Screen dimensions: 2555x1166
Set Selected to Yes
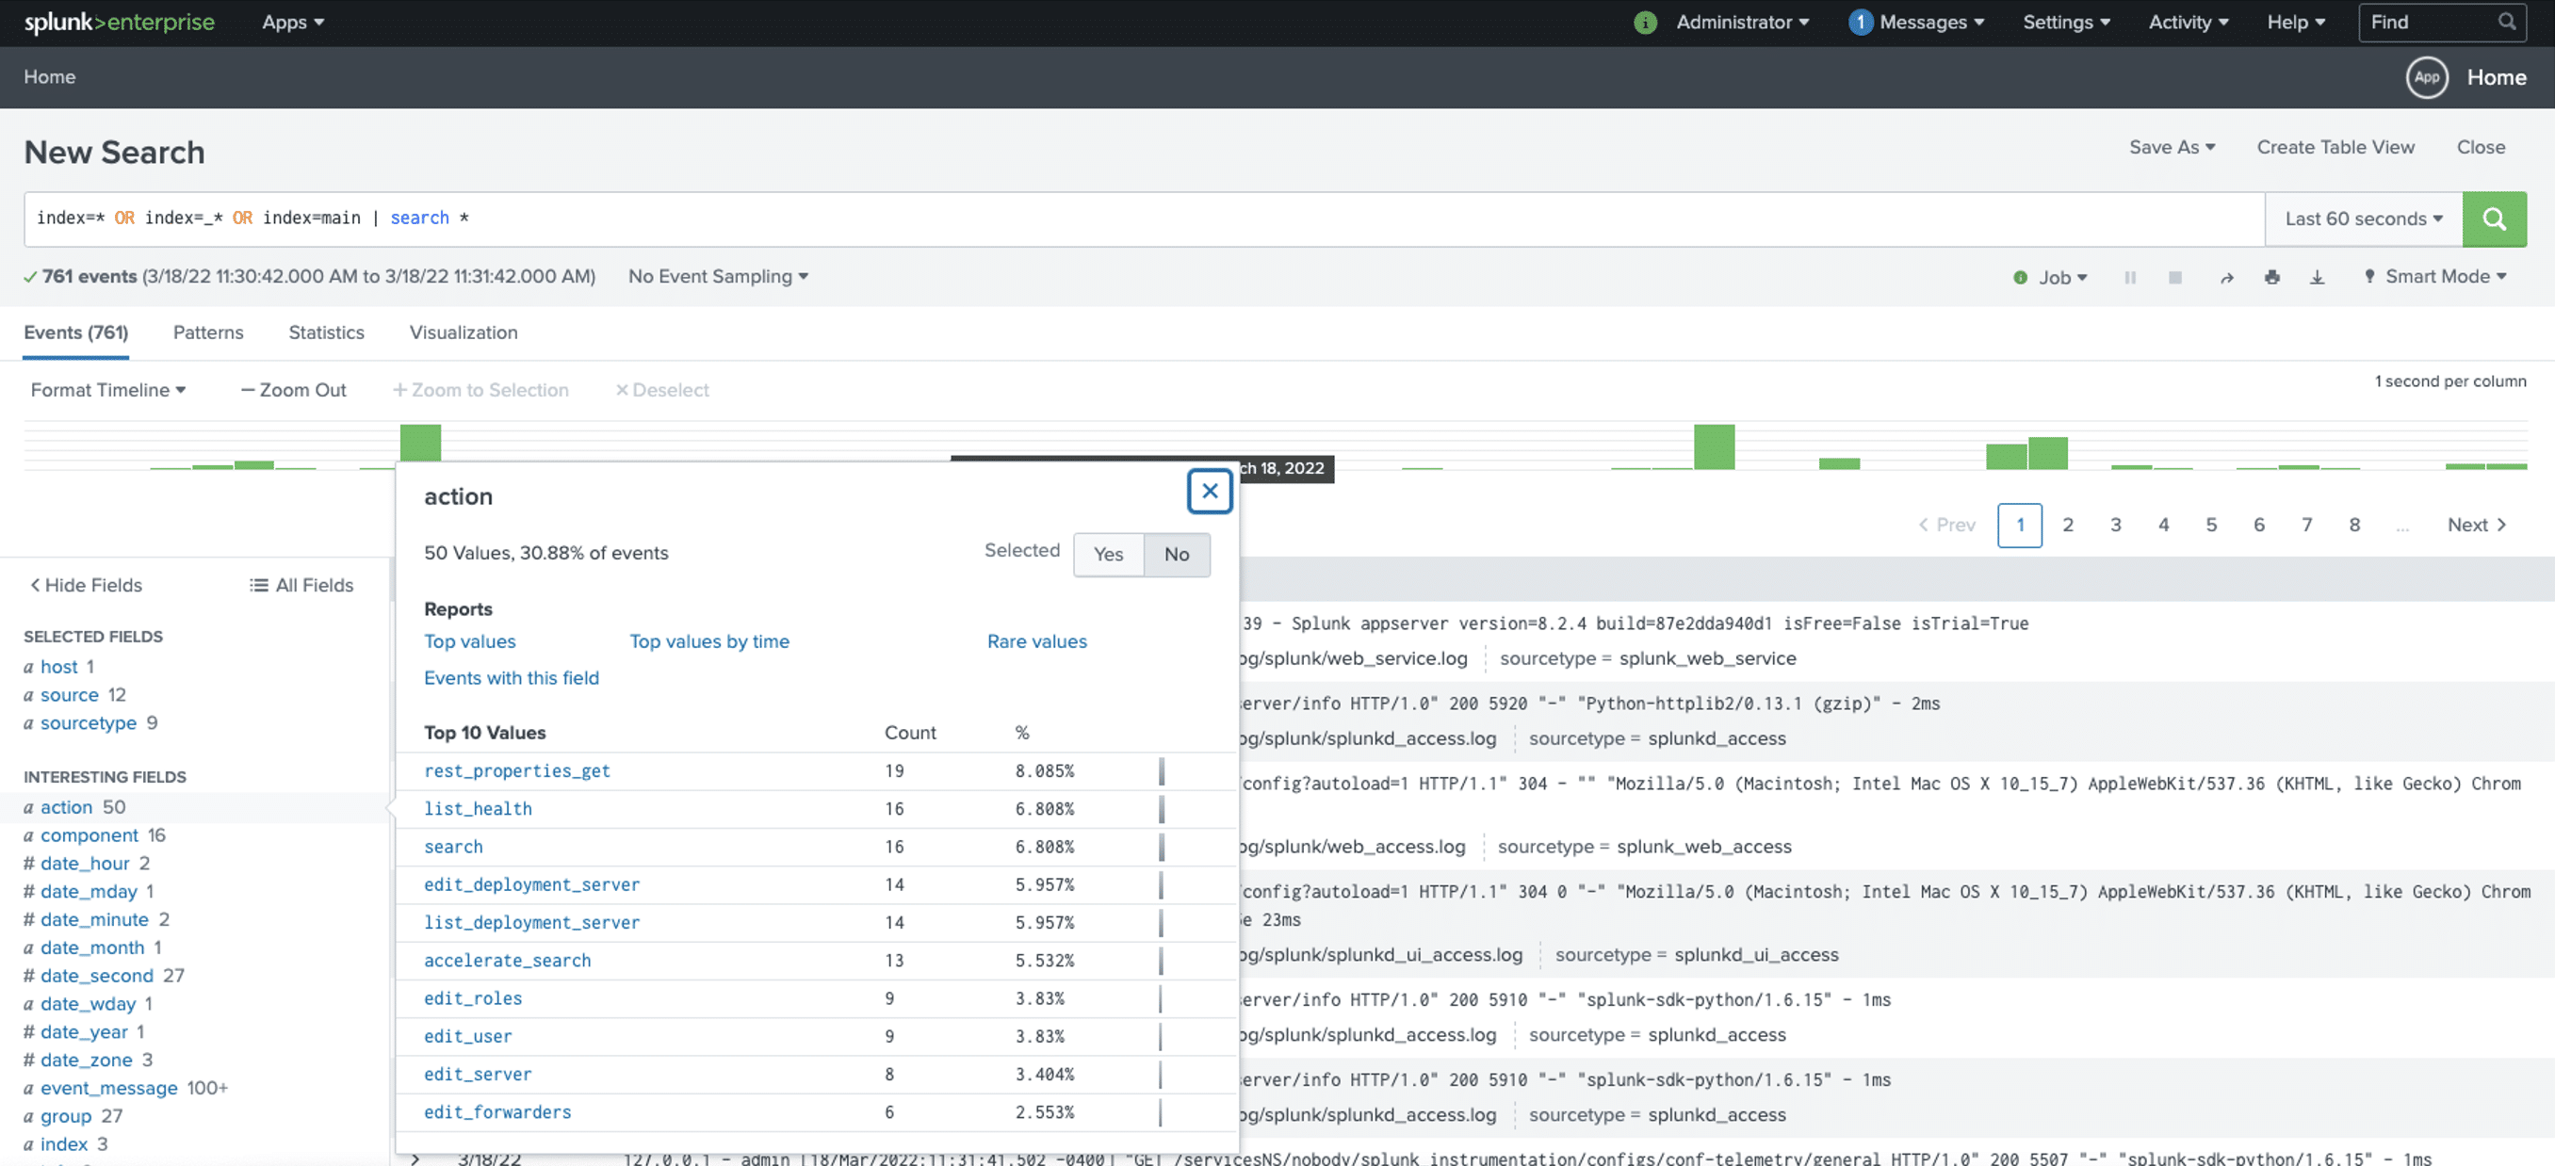point(1108,554)
